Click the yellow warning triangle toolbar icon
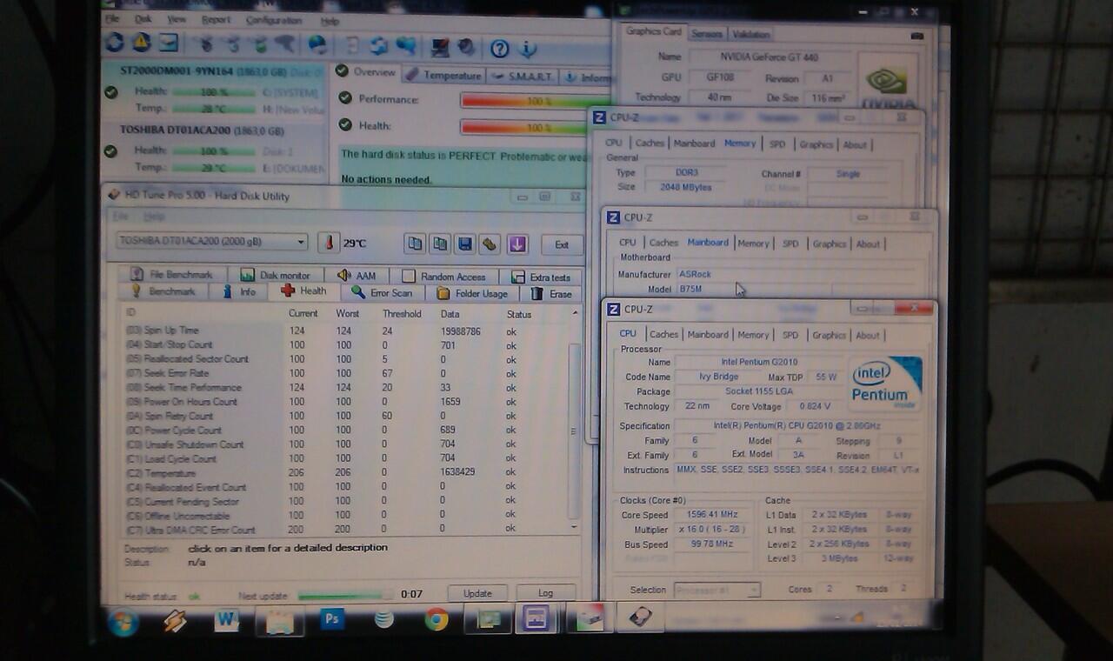 (x=141, y=43)
